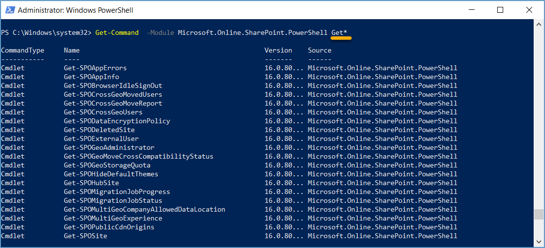Select the Get-SPOMultiGeoCompanyAllowedDataLocation entry
545x248 pixels.
145,210
